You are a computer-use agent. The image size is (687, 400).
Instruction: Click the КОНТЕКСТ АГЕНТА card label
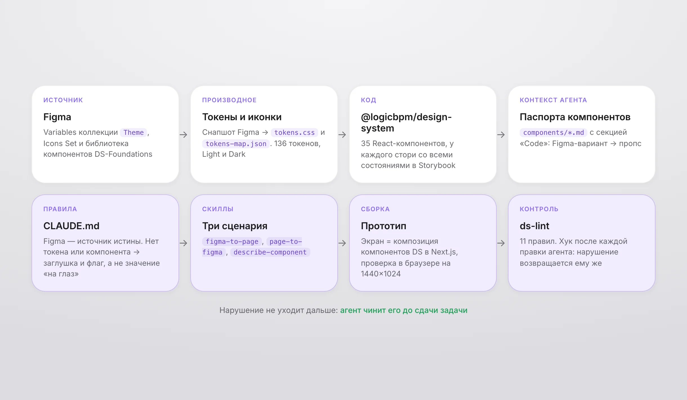pos(553,100)
